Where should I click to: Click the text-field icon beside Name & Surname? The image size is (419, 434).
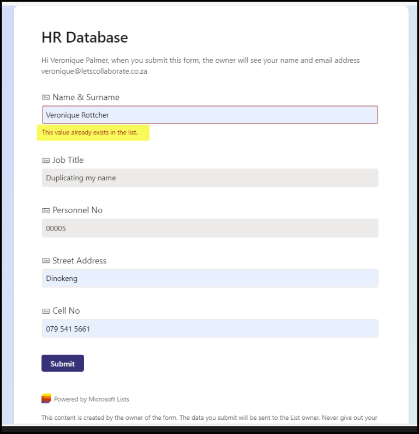[46, 97]
